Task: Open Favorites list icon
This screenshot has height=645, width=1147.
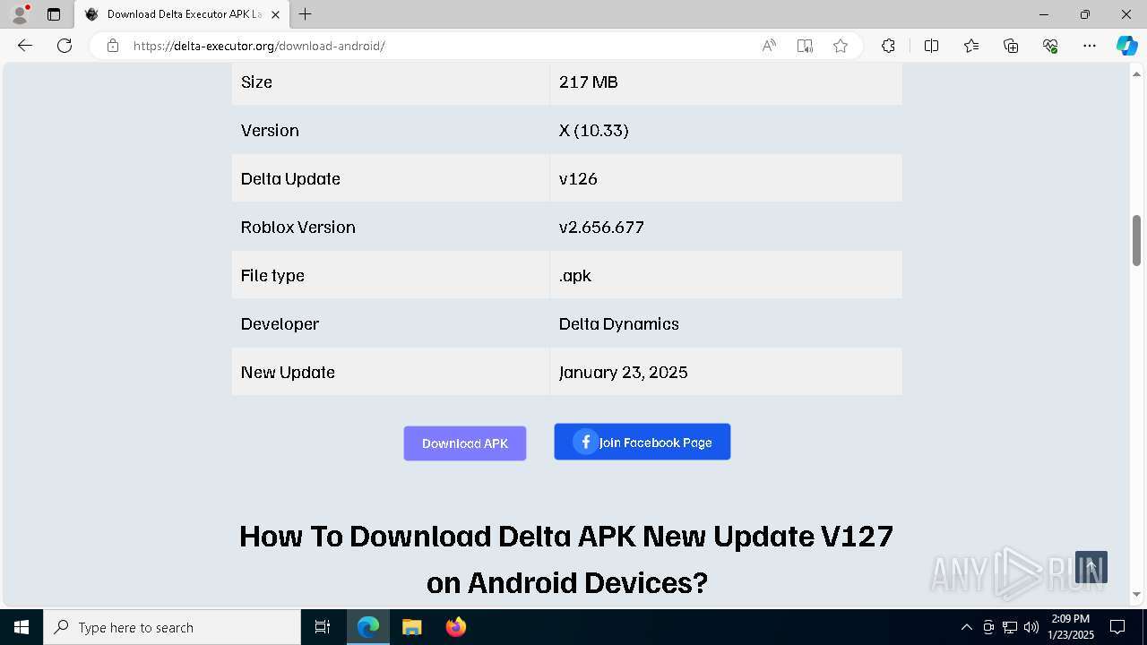Action: (971, 46)
